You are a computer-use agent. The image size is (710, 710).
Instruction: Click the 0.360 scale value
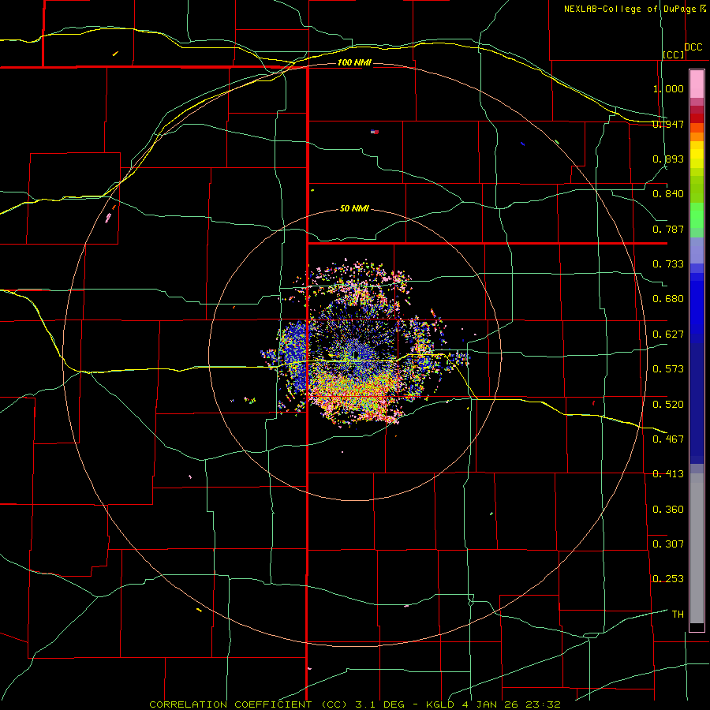pos(668,510)
